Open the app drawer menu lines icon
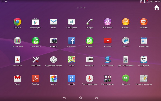 point(78,8)
